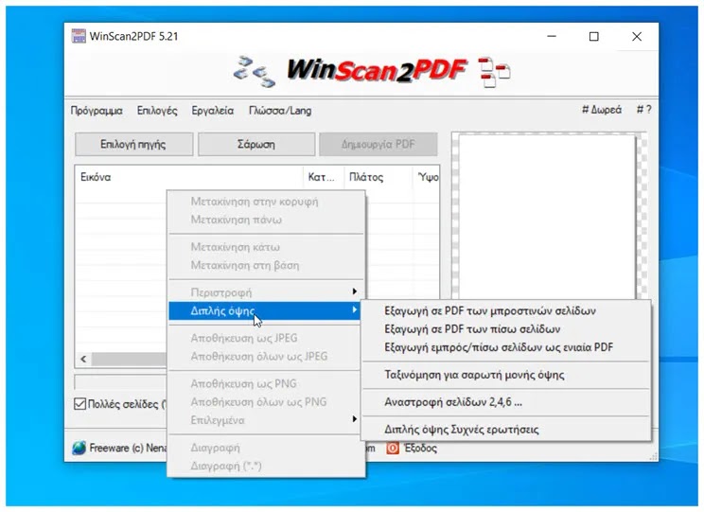Screen dimensions: 704x512
Task: Click the Πλάτος column header
Action: pos(378,177)
